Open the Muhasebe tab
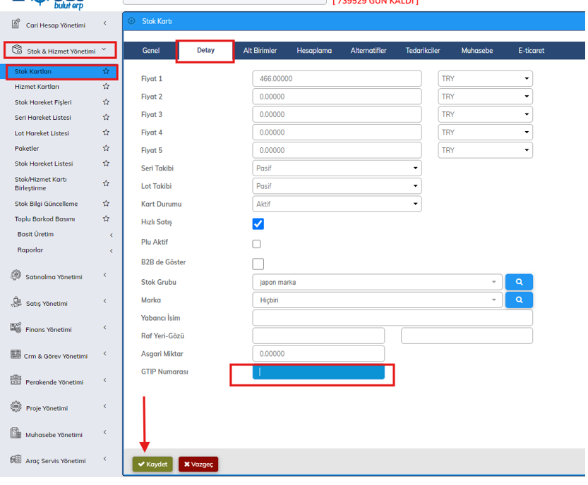Image resolution: width=588 pixels, height=485 pixels. 476,51
